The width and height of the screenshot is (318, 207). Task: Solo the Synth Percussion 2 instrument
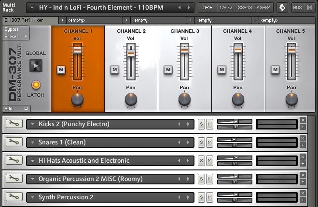click(x=201, y=197)
